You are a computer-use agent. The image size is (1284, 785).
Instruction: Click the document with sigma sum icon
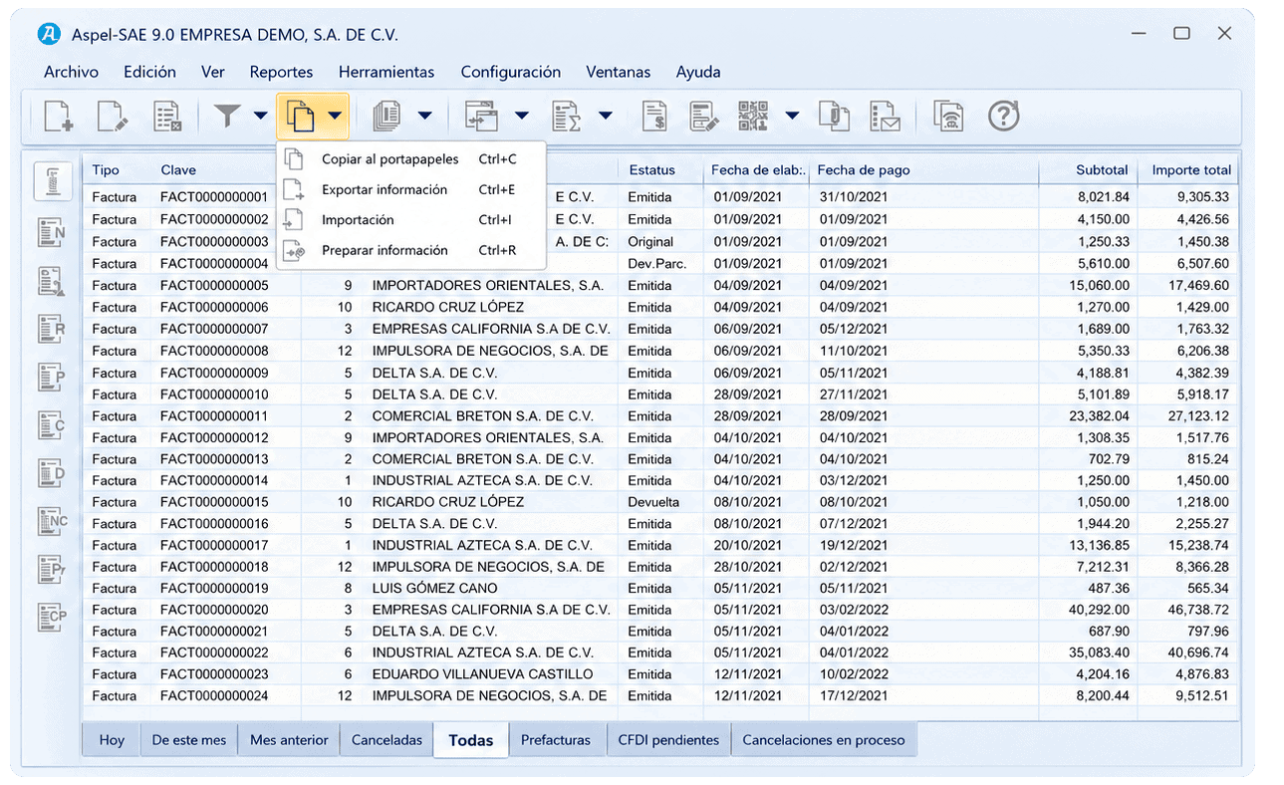[566, 116]
